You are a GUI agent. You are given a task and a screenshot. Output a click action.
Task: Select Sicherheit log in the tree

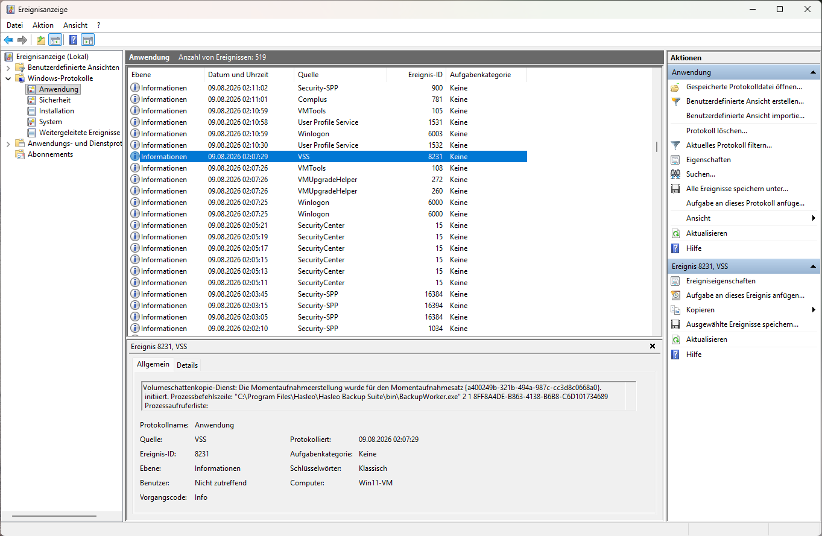[x=55, y=100]
